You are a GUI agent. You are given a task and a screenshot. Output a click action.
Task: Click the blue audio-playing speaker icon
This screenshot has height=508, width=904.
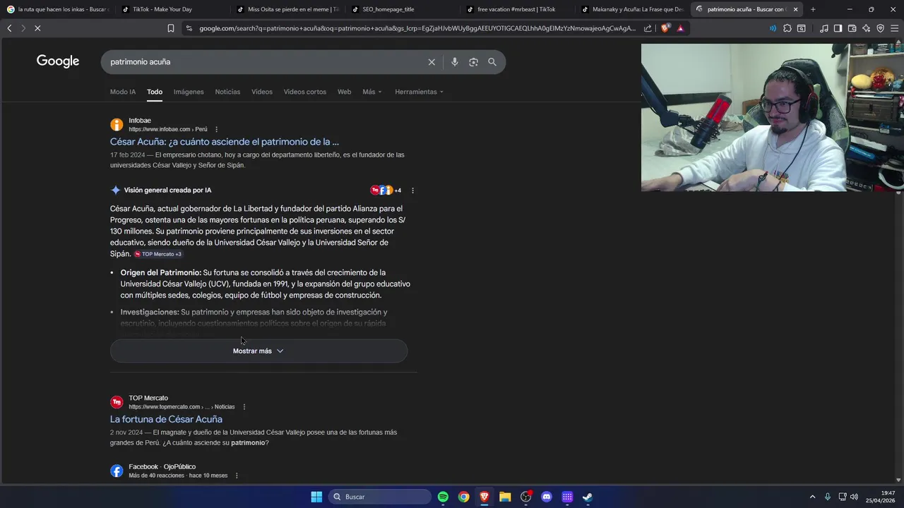click(773, 28)
